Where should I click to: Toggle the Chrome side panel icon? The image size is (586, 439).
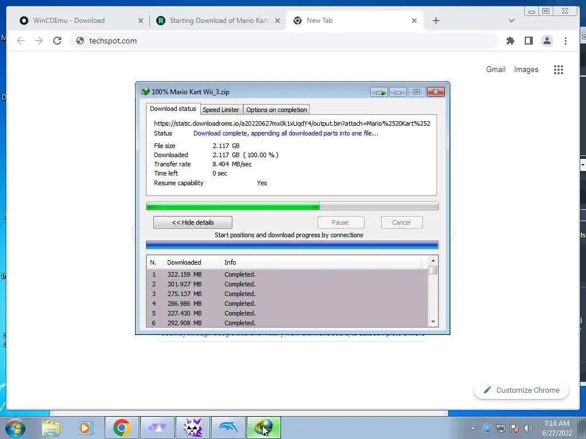528,41
